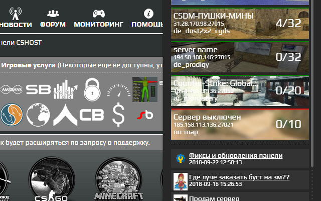Open the Новости news section

click(x=16, y=18)
